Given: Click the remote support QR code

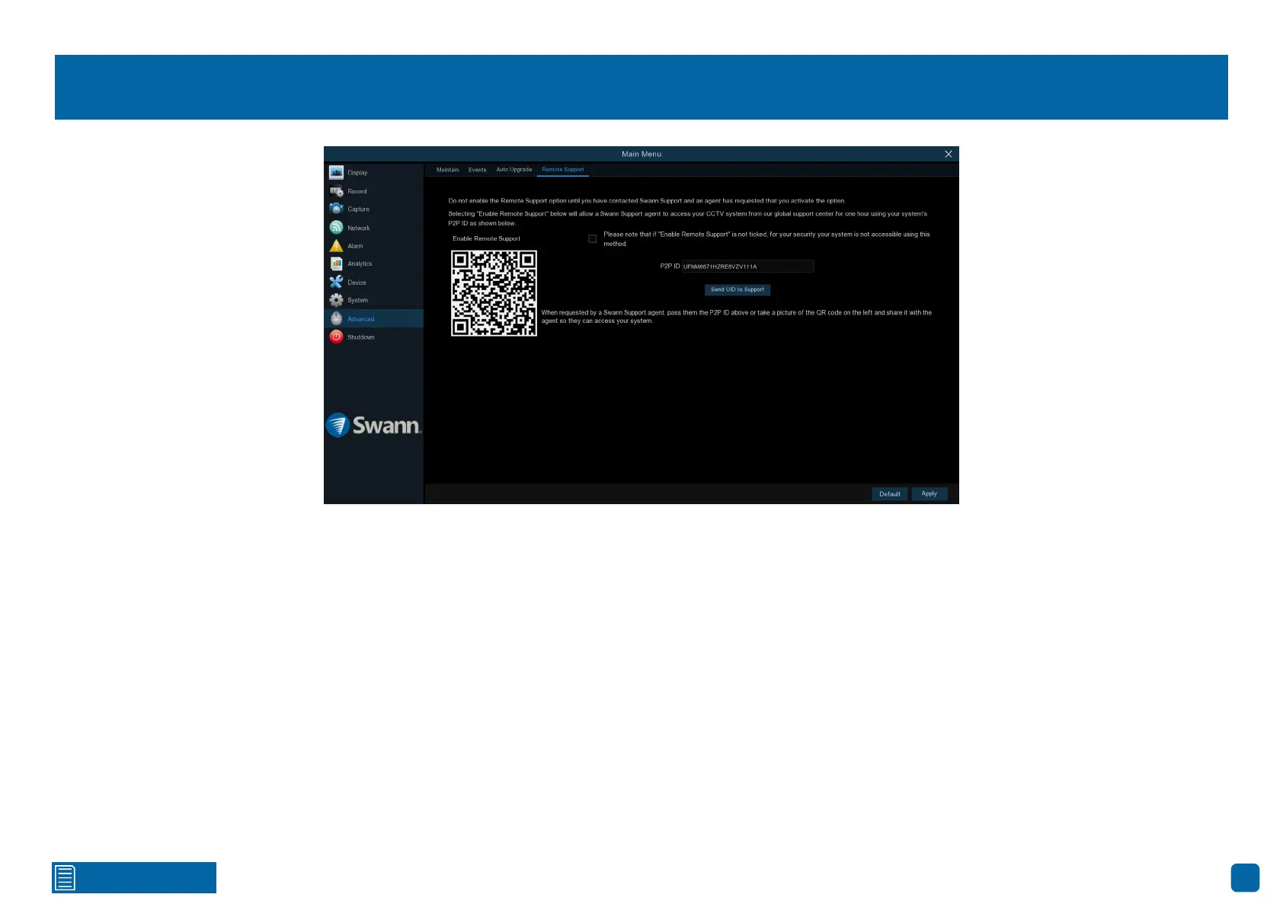Looking at the screenshot, I should (494, 293).
